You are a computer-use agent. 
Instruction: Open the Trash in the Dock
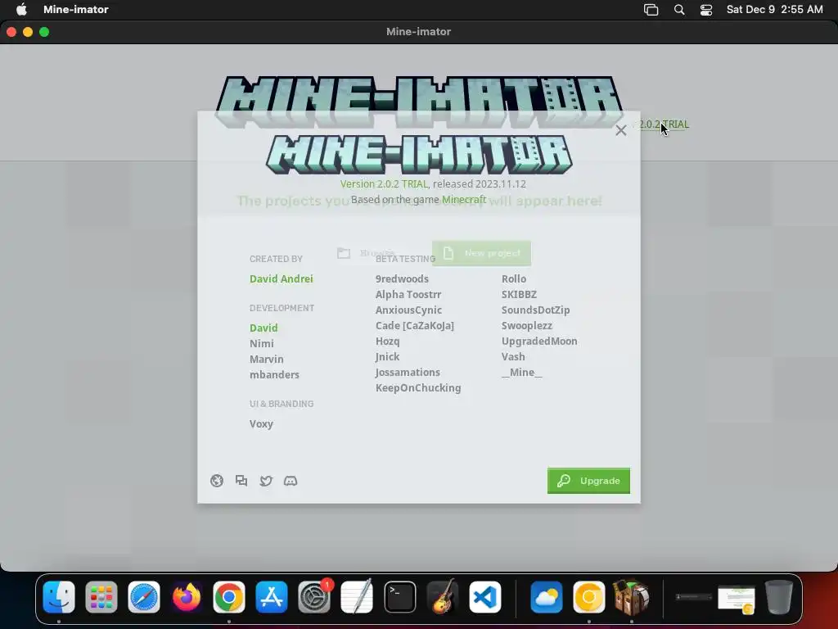[779, 596]
